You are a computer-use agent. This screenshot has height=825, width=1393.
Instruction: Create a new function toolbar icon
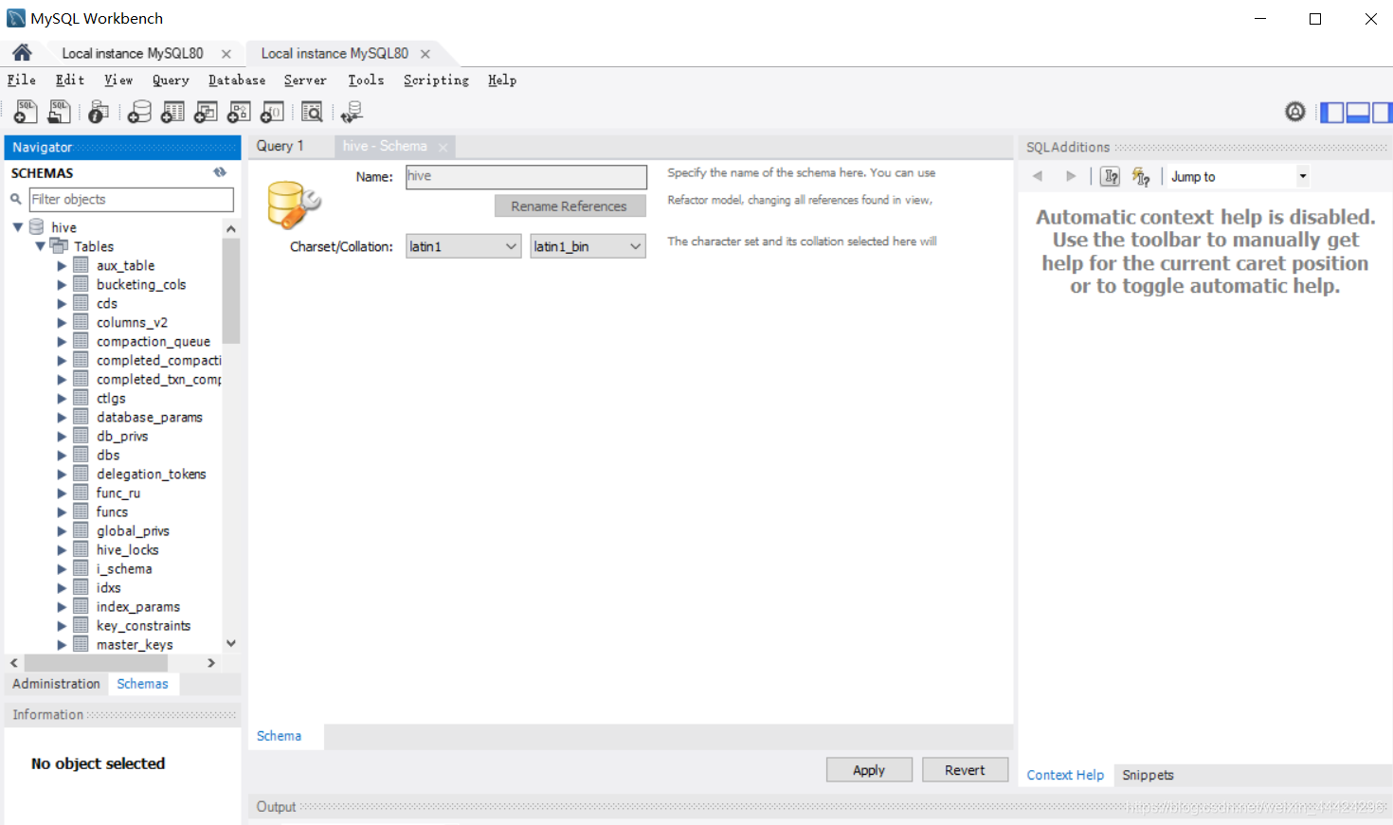[x=272, y=112]
